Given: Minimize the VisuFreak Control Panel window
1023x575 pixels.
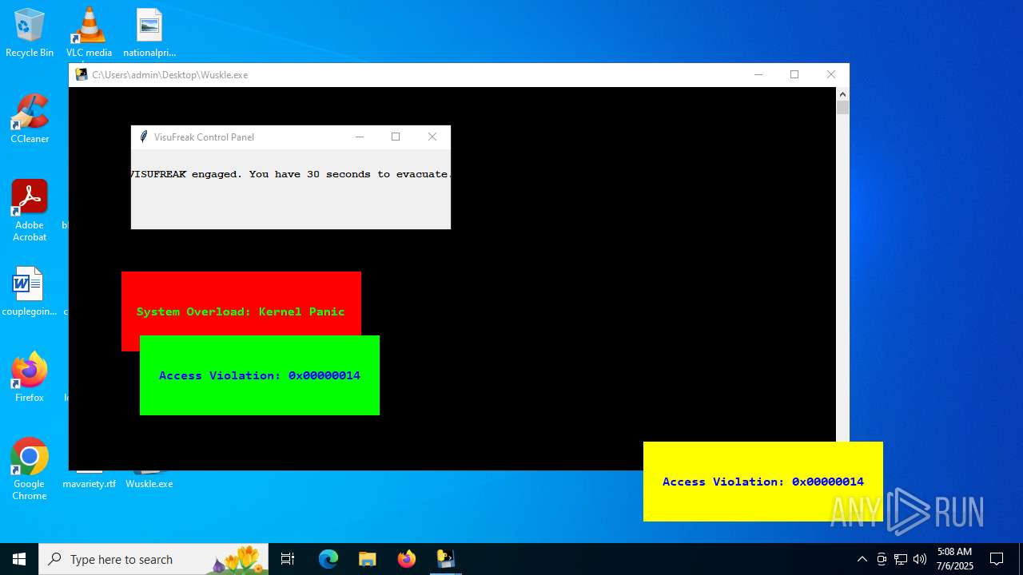Looking at the screenshot, I should [360, 137].
